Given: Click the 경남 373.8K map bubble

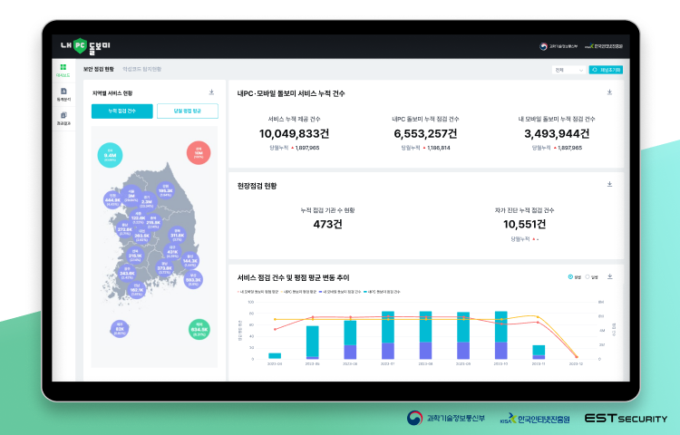Looking at the screenshot, I should click(x=164, y=267).
